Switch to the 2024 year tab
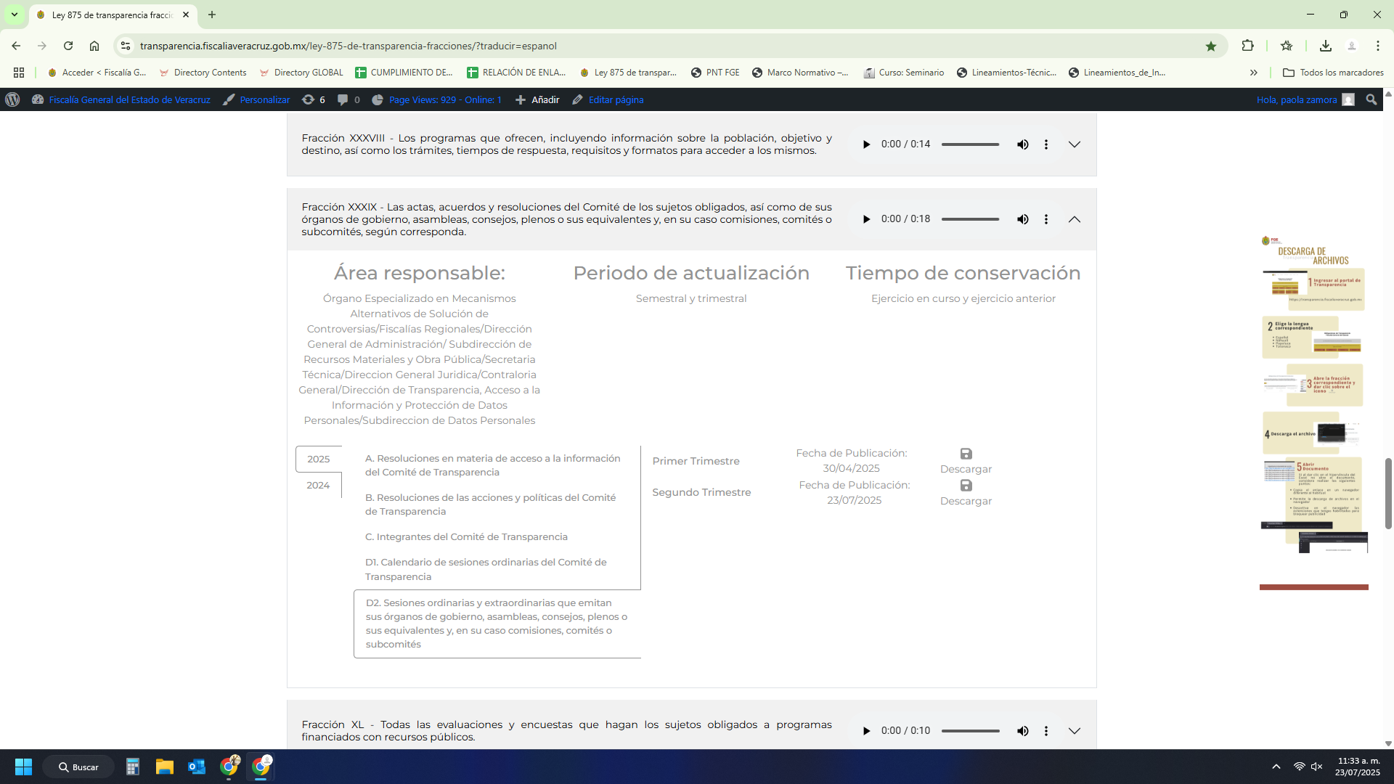1394x784 pixels. point(318,485)
